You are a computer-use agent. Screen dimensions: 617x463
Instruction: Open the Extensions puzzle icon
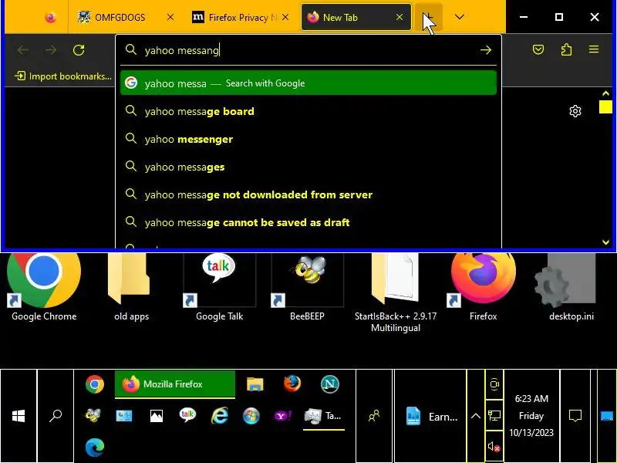click(x=566, y=49)
